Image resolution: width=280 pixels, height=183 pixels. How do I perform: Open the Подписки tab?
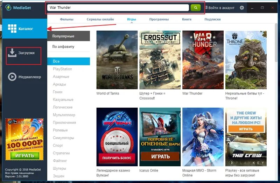click(212, 20)
